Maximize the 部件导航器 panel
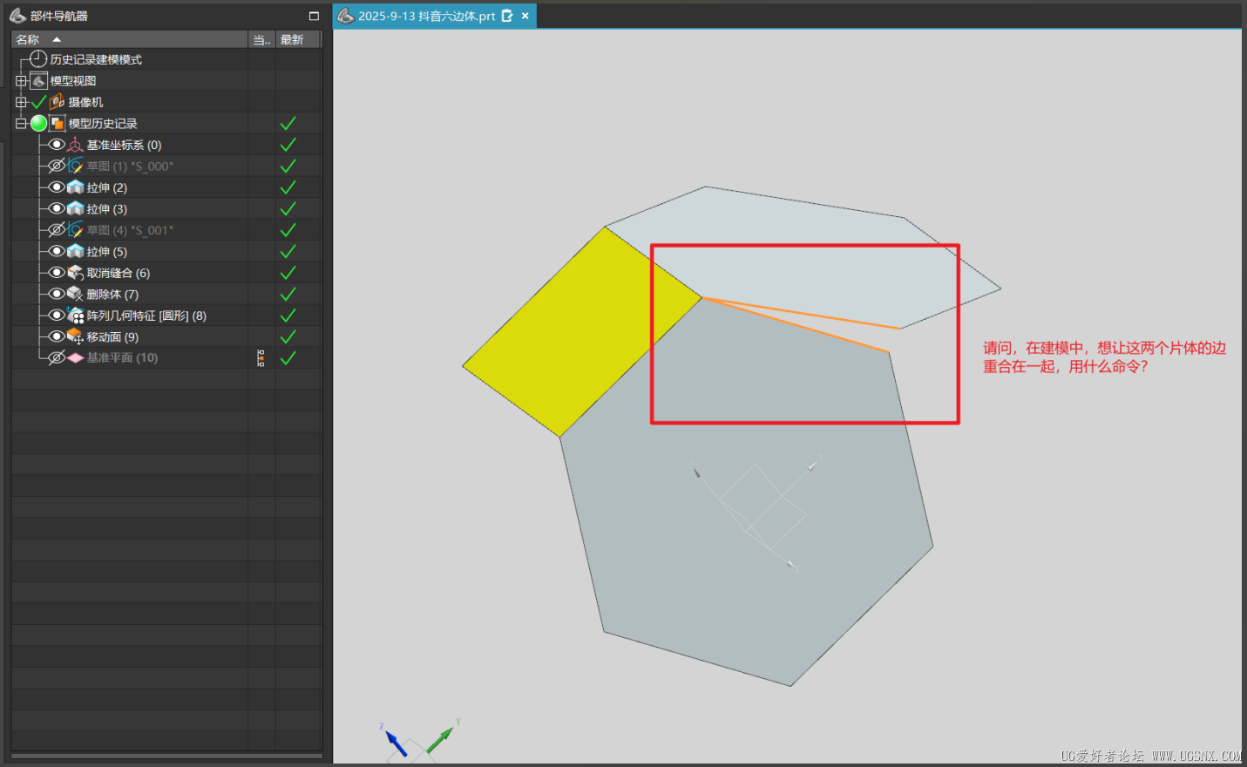Screen dimensions: 1247x767 (314, 16)
